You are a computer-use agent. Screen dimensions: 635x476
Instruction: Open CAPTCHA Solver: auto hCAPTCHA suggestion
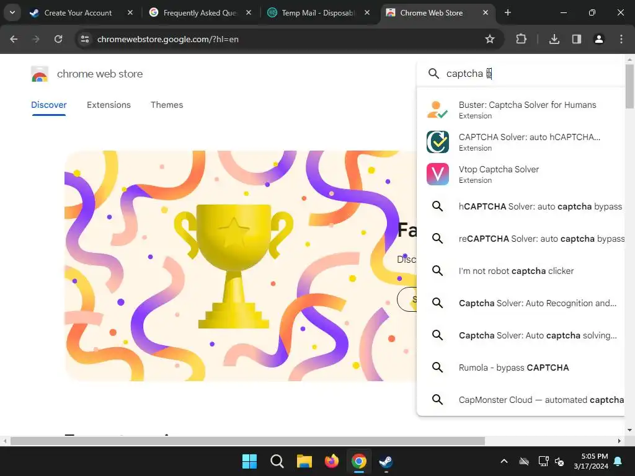[x=521, y=142]
